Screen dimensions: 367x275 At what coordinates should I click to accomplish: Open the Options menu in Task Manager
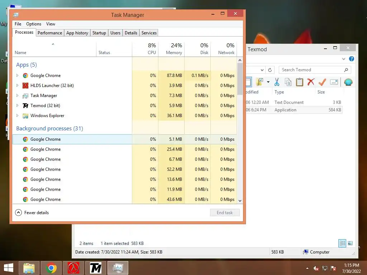34,24
